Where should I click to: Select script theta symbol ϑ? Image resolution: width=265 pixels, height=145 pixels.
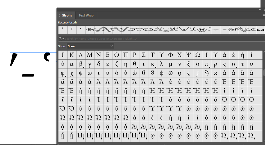pyautogui.click(x=153, y=73)
